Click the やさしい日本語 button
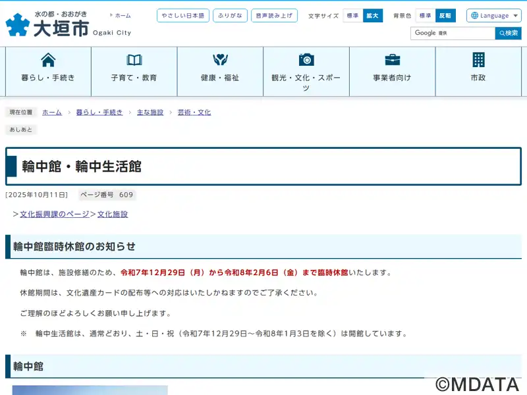527x395 pixels. coord(182,16)
